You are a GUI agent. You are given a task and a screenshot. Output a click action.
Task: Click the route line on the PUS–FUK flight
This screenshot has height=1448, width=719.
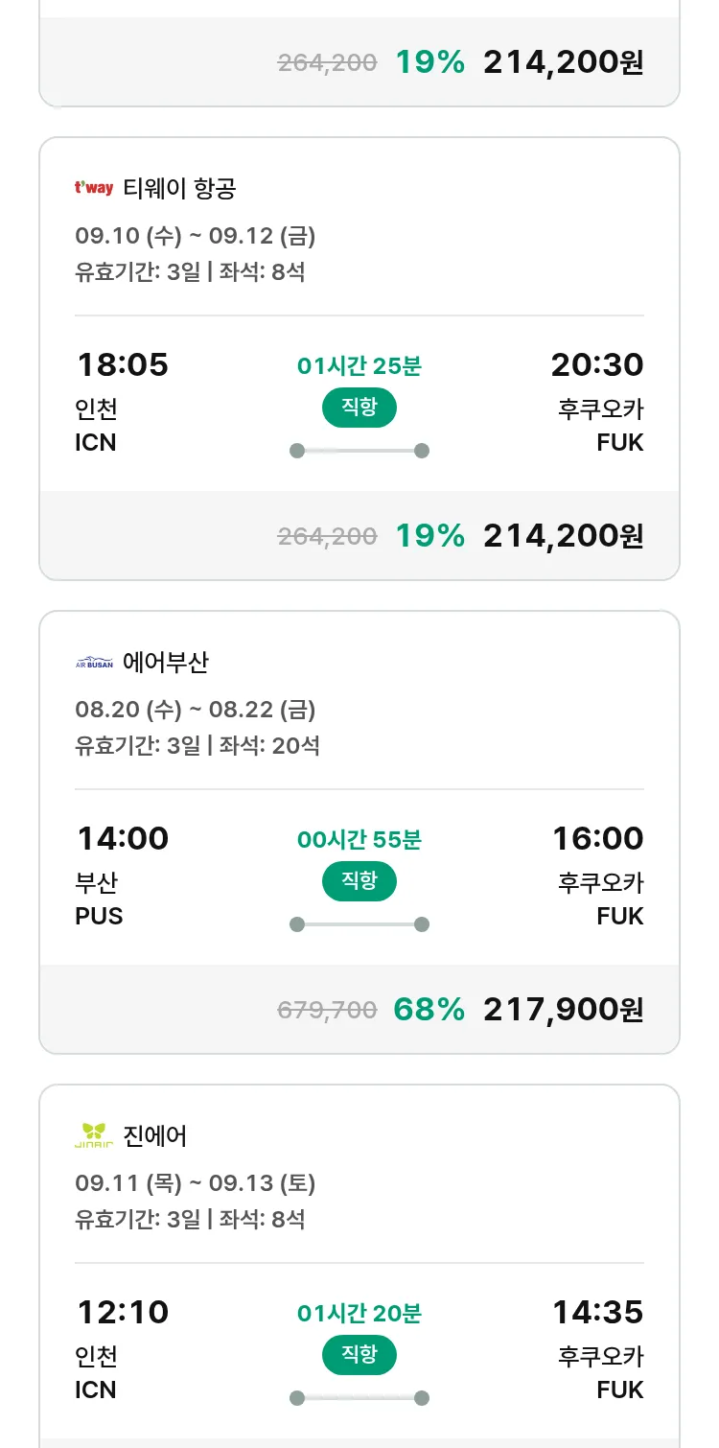[359, 924]
